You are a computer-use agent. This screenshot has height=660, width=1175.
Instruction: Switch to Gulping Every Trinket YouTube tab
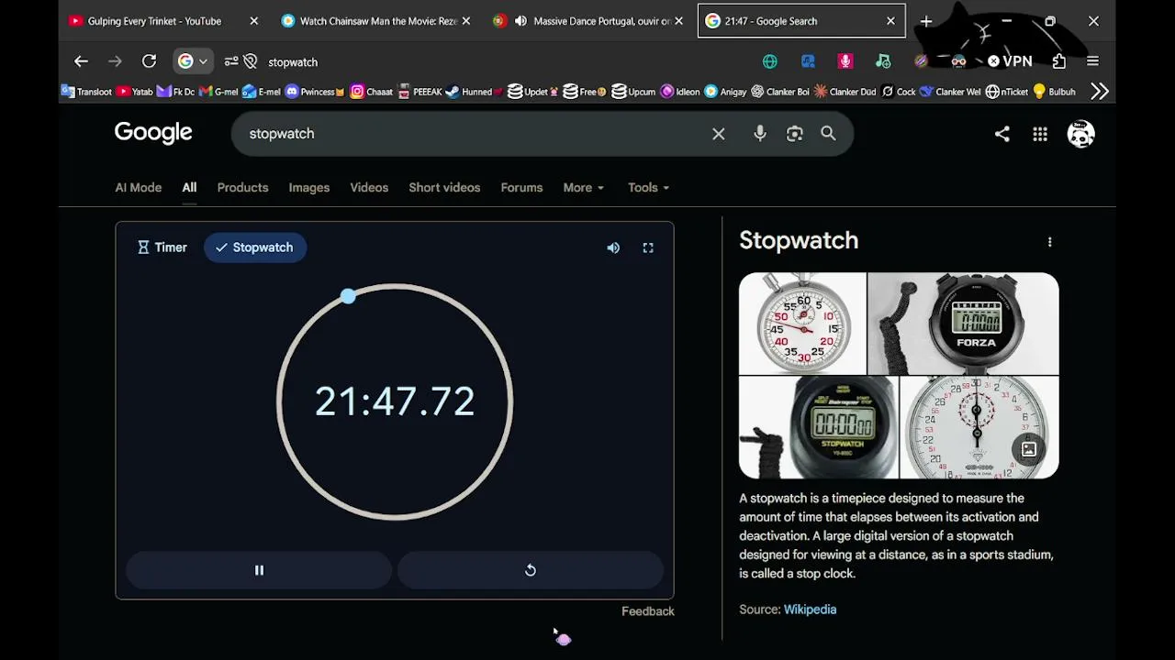154,21
